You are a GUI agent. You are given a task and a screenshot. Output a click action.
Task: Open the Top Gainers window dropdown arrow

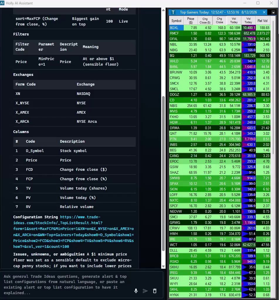(273, 12)
